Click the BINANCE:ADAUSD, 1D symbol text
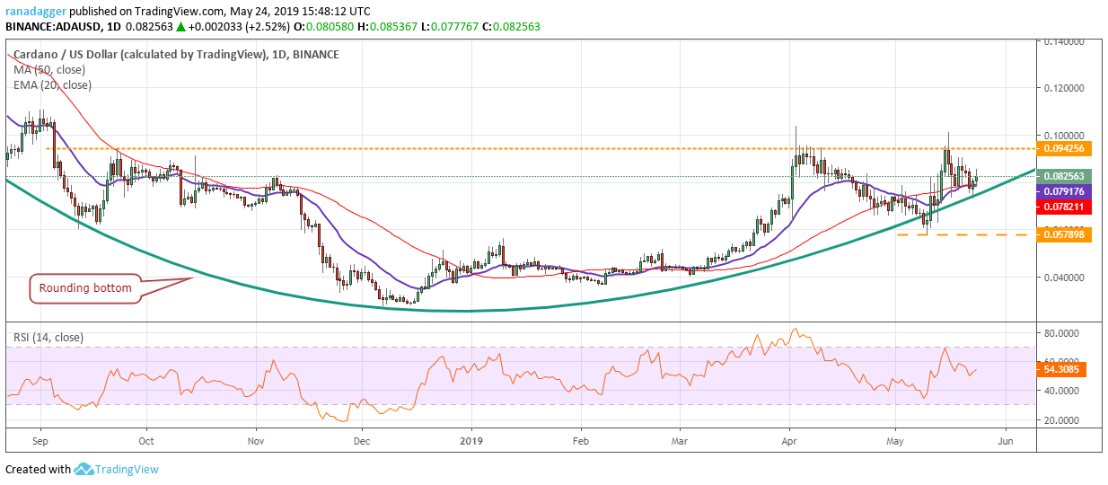Viewport: 1108px width, 485px height. click(x=55, y=27)
